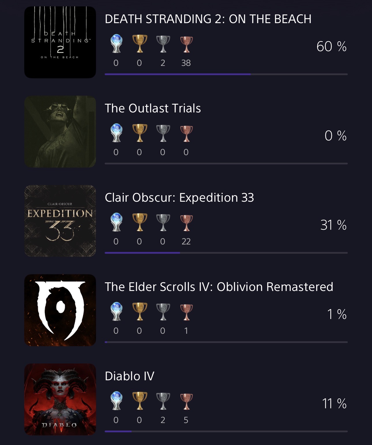Click the silver trophy icon for Diablo IV
The height and width of the screenshot is (445, 372).
click(163, 401)
